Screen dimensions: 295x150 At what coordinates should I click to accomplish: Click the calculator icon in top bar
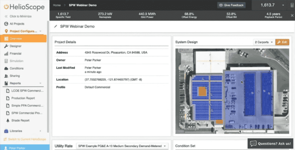coord(292,5)
